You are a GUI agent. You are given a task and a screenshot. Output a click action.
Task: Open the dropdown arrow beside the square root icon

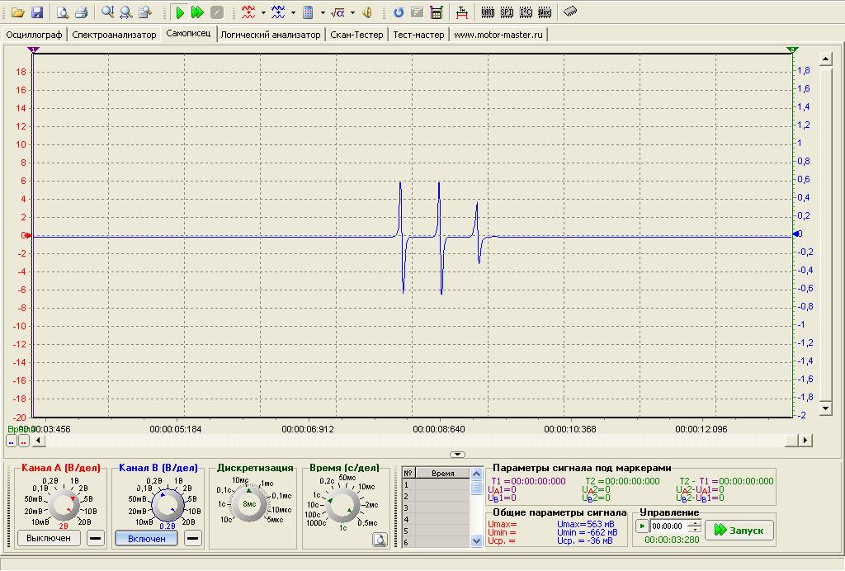(x=352, y=12)
